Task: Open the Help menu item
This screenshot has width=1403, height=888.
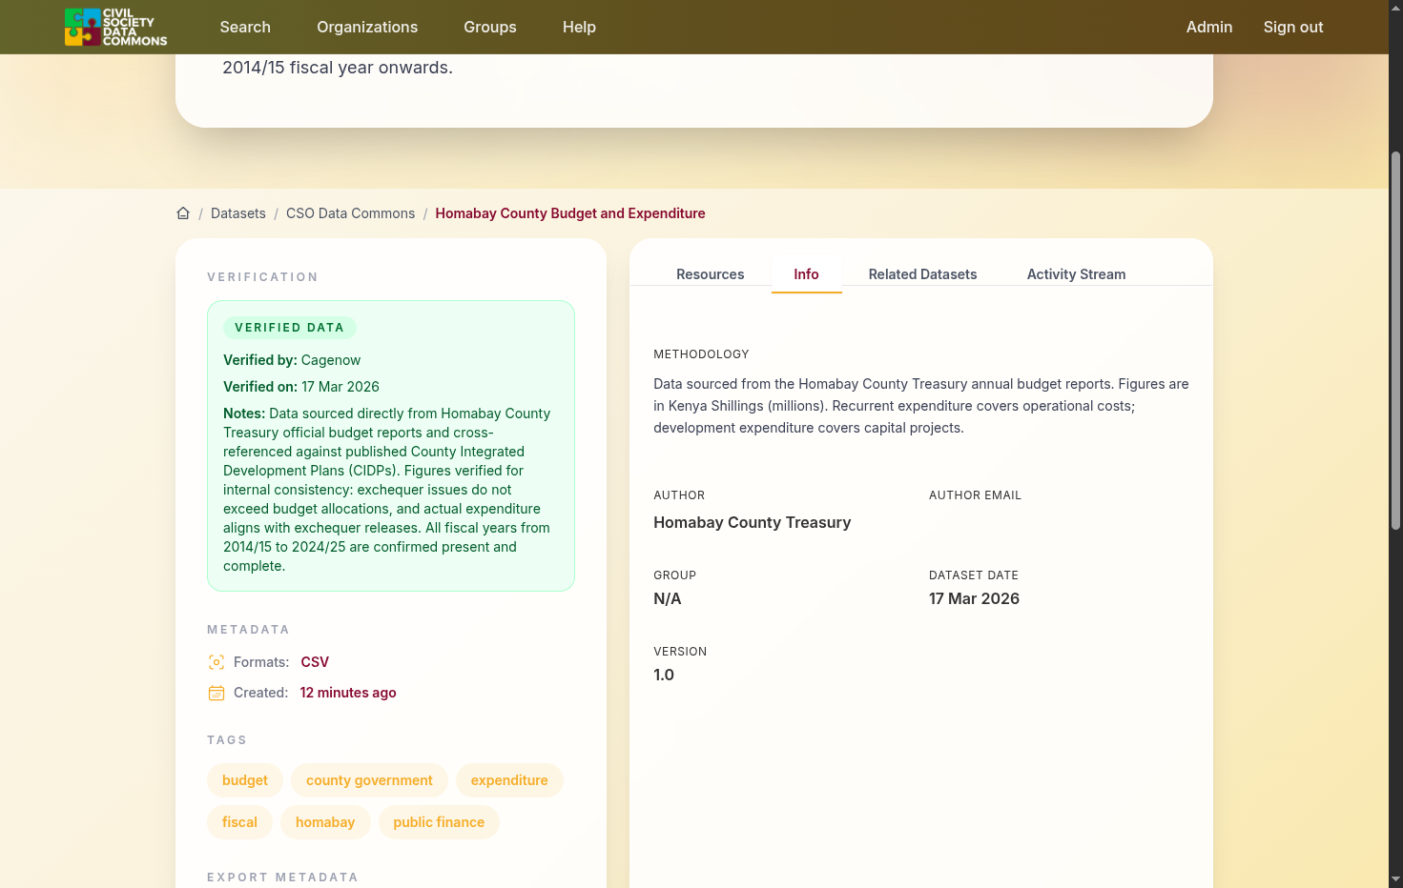Action: click(579, 27)
